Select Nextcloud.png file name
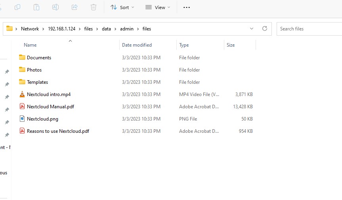This screenshot has height=200, width=342. [42, 119]
